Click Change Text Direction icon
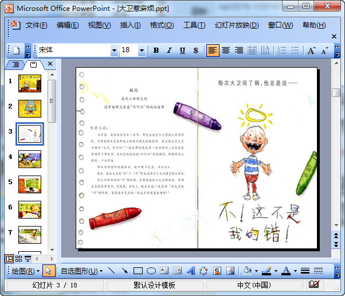Screen dimensions: 345x296 point(265,50)
